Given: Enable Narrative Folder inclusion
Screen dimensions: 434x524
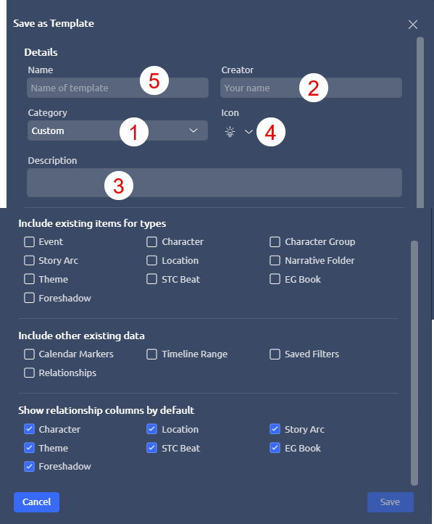Looking at the screenshot, I should click(x=275, y=260).
